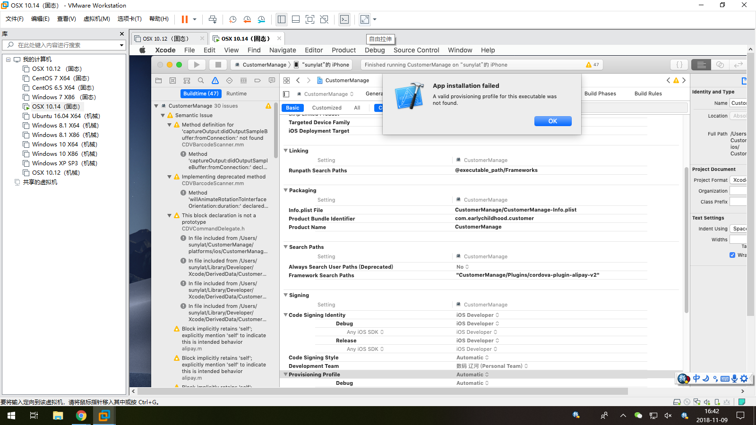Go back in the Xcode editor history
The width and height of the screenshot is (756, 425).
pyautogui.click(x=298, y=80)
